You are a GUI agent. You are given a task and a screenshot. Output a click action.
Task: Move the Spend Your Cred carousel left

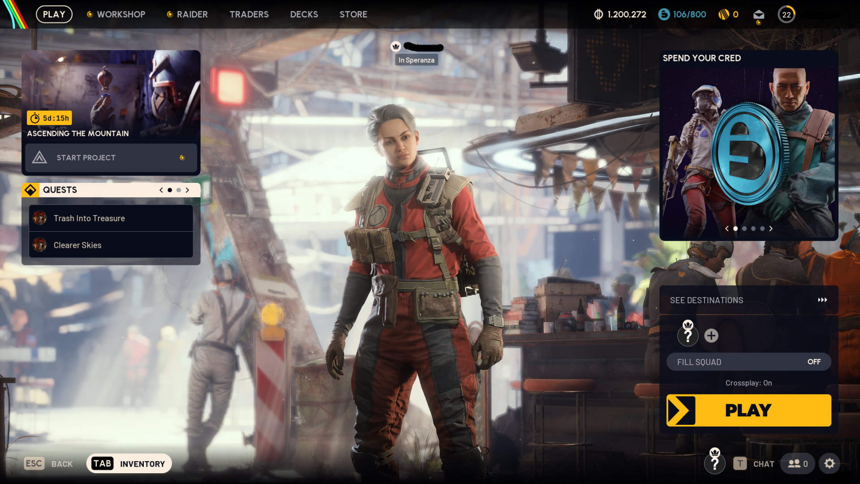727,229
